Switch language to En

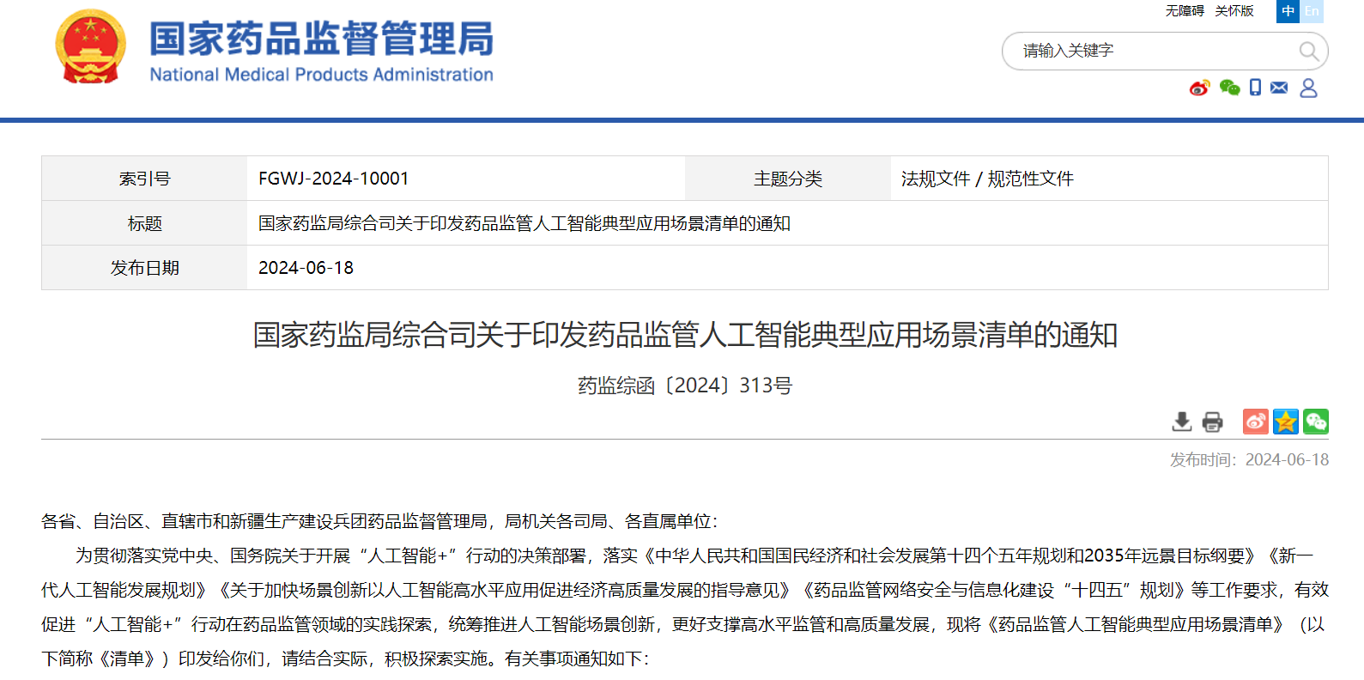[1312, 11]
